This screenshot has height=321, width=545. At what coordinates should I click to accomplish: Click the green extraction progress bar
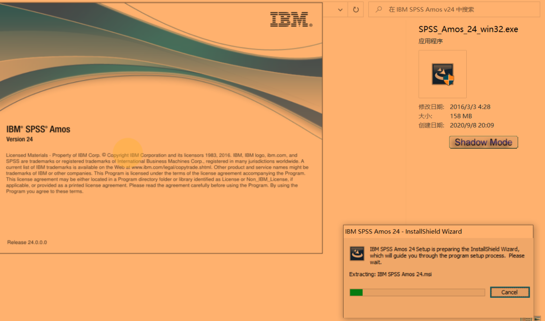click(417, 293)
